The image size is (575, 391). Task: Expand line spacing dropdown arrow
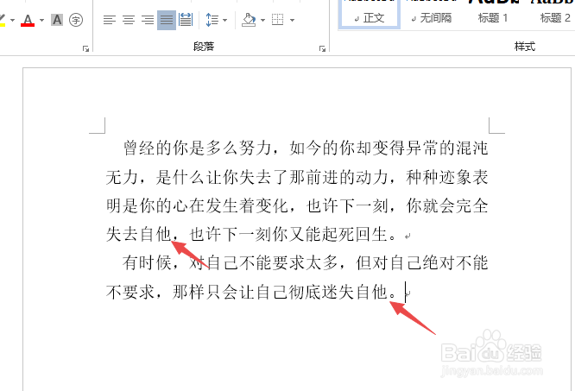224,20
